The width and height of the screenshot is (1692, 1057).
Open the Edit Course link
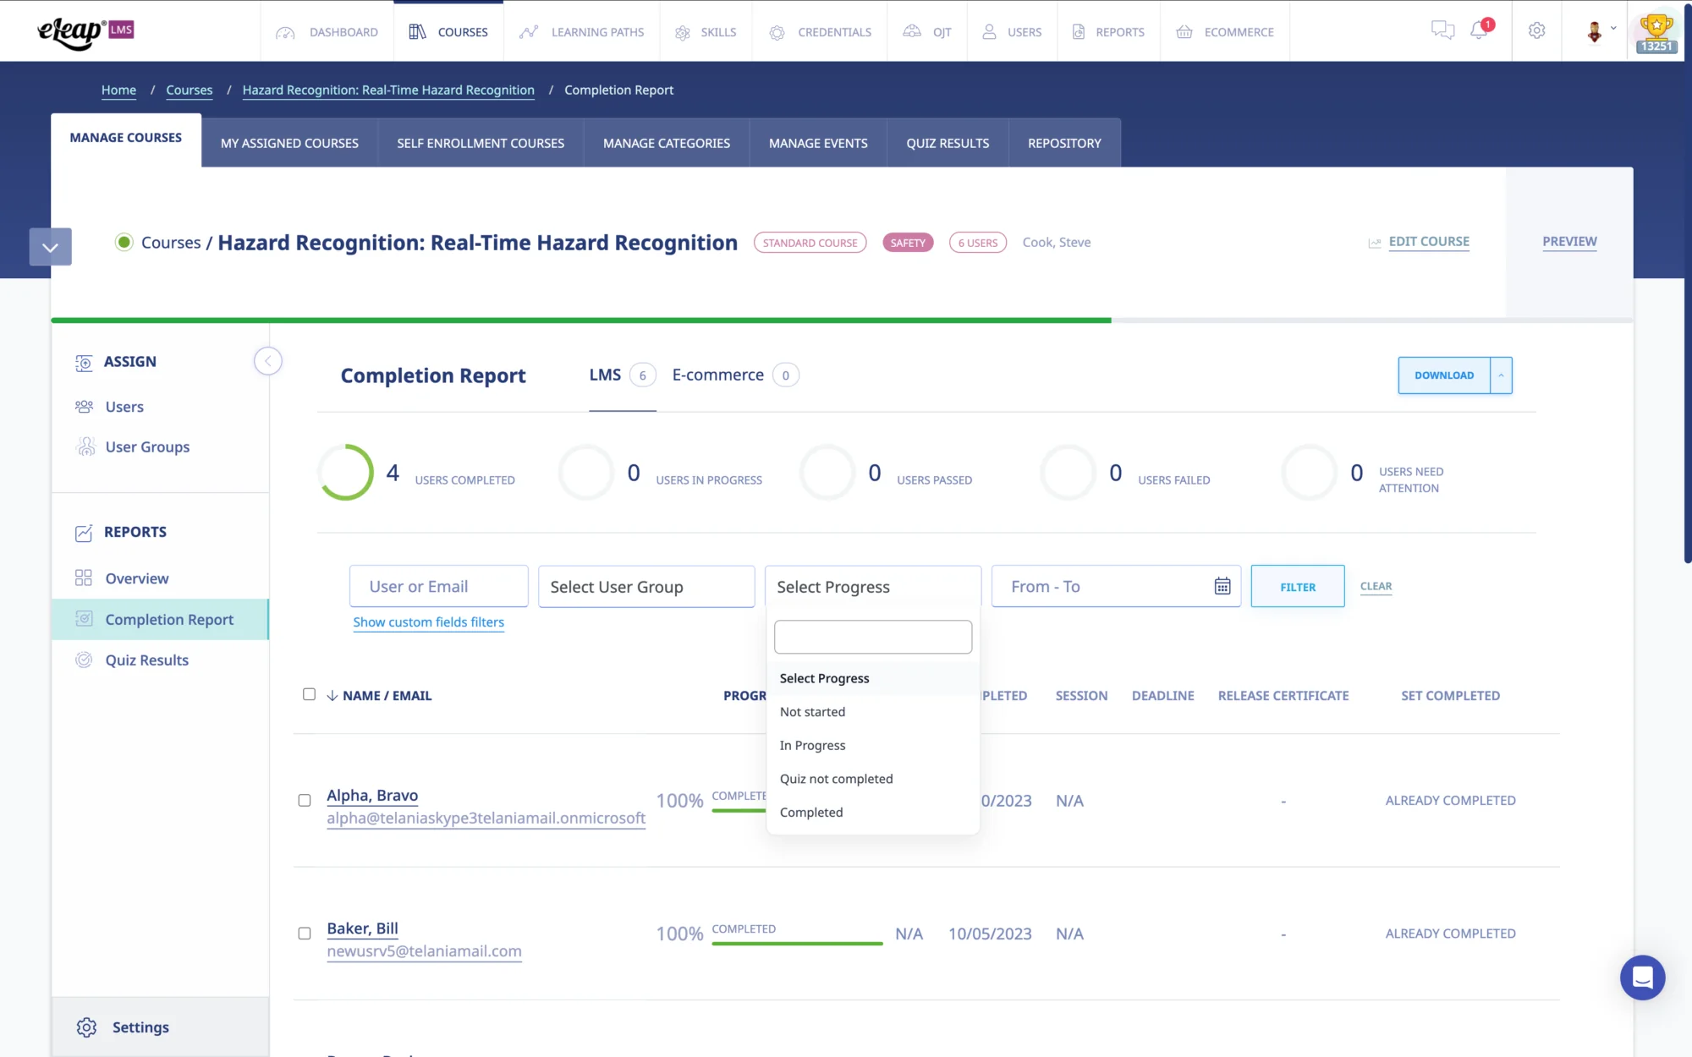click(x=1429, y=242)
